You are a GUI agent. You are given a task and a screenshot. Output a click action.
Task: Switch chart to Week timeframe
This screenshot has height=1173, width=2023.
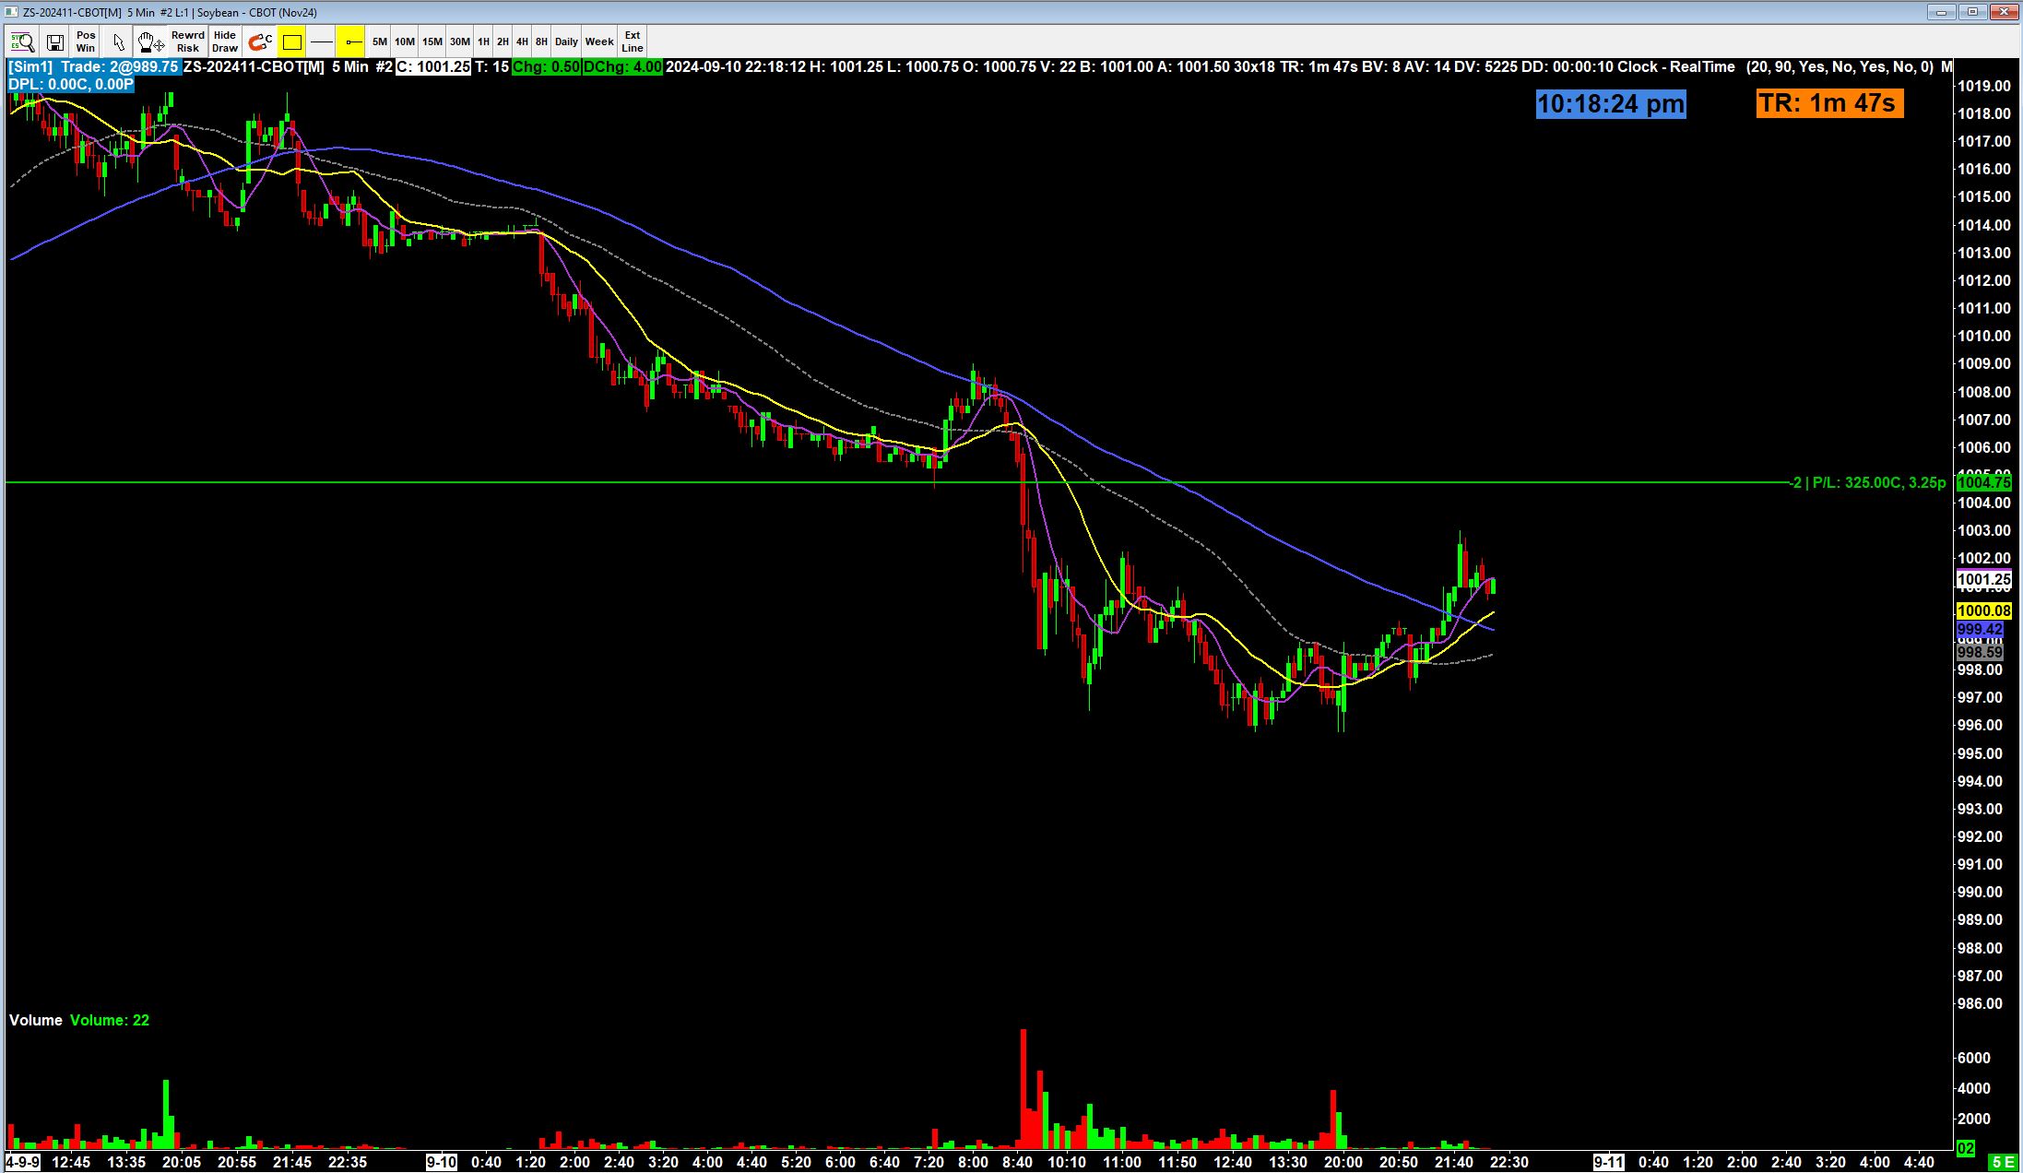click(x=599, y=41)
